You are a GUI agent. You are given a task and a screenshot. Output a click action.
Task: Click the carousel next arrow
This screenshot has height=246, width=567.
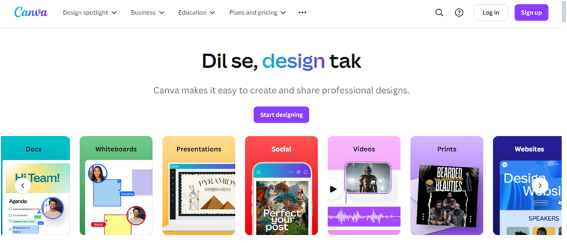pyautogui.click(x=540, y=185)
